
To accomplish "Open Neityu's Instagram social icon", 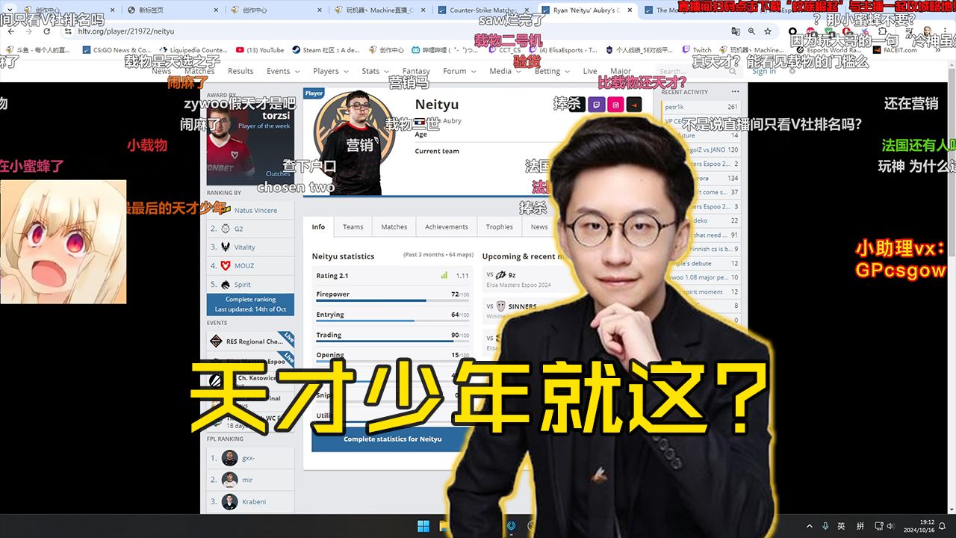I will tap(615, 105).
